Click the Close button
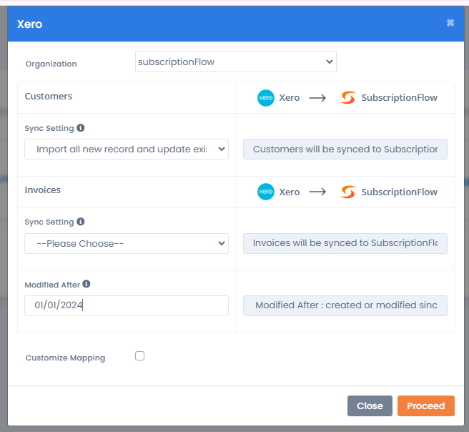The height and width of the screenshot is (432, 469). click(370, 406)
